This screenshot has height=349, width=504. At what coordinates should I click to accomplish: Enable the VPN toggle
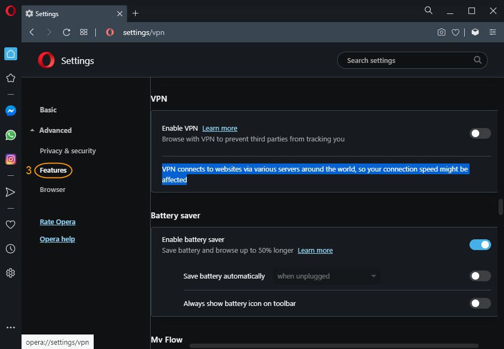click(480, 133)
